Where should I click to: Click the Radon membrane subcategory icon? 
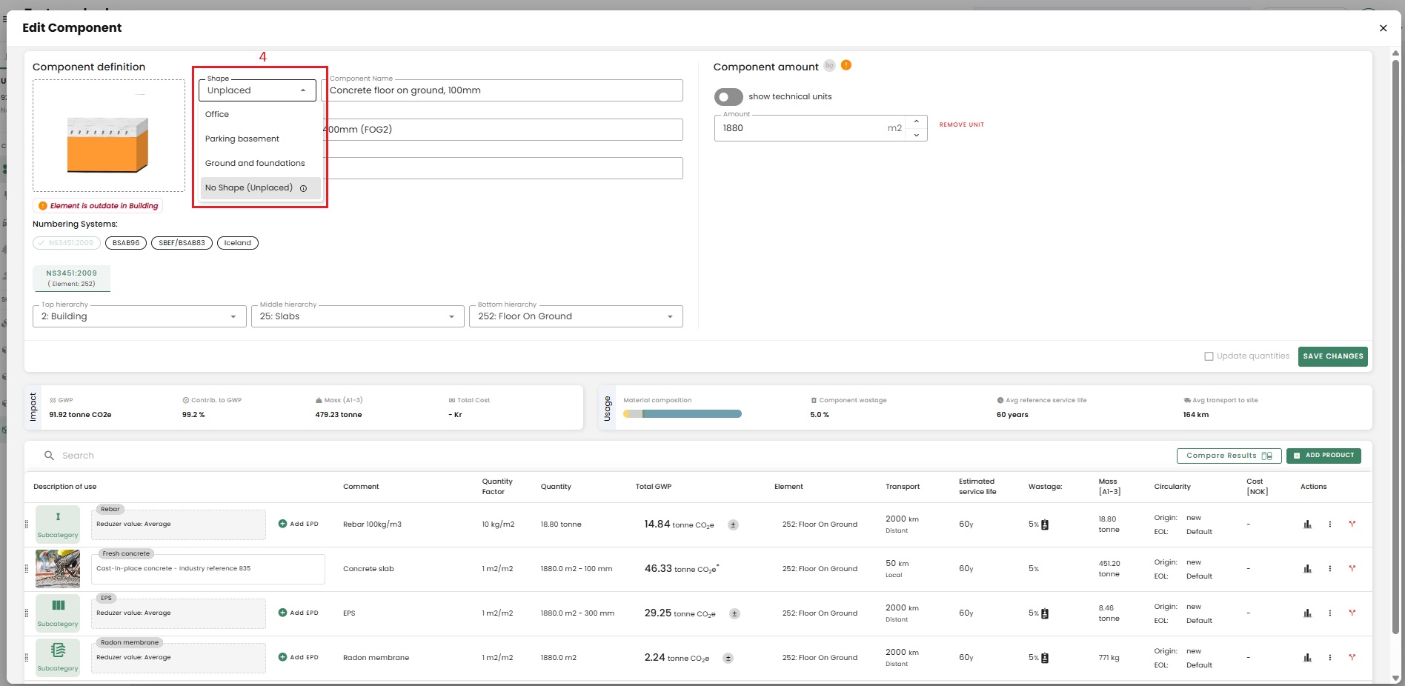(58, 650)
